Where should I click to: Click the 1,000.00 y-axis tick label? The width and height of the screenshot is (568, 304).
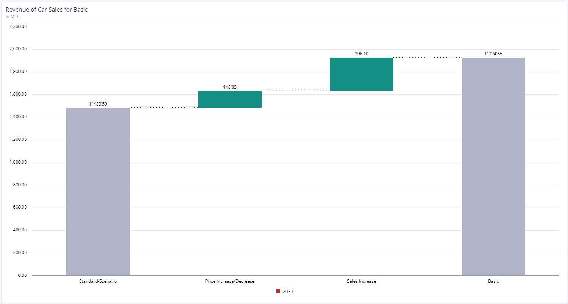tap(18, 162)
